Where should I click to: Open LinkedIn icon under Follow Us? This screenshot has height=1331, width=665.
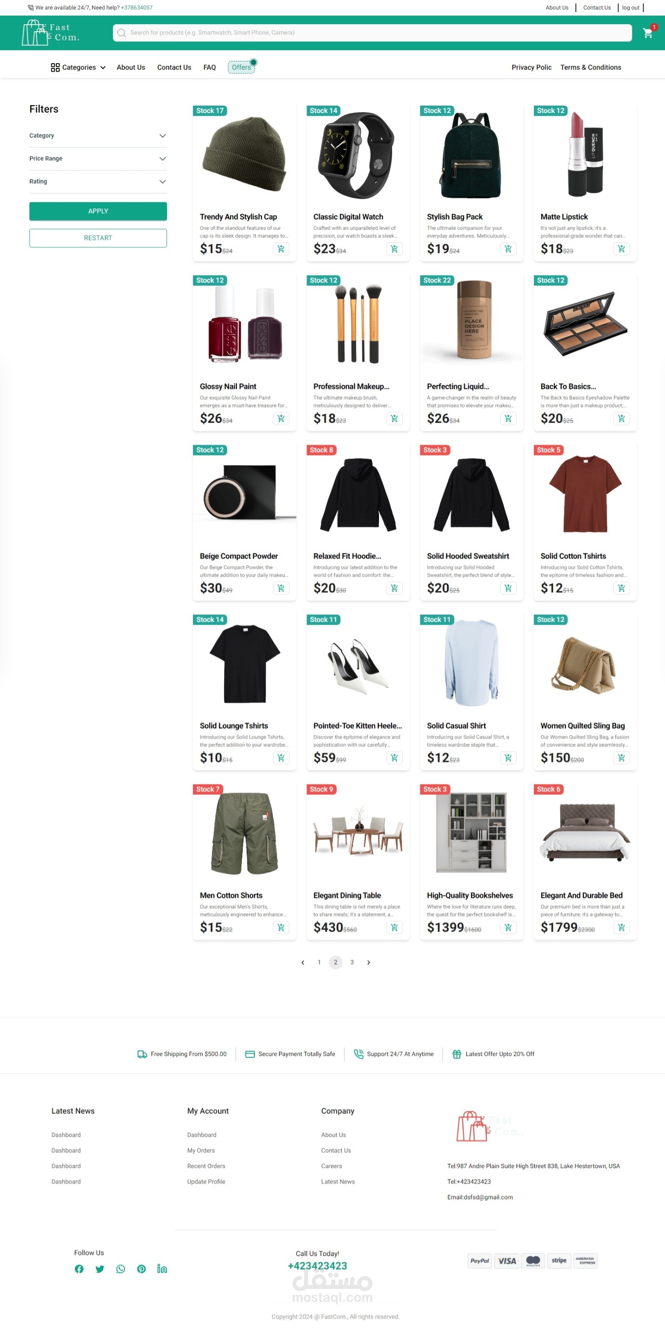[162, 1269]
